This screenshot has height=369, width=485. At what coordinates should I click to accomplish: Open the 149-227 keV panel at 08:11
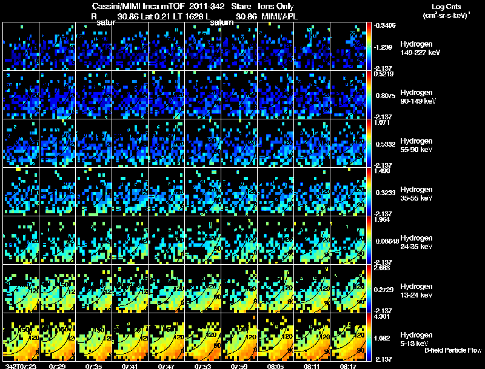click(312, 47)
